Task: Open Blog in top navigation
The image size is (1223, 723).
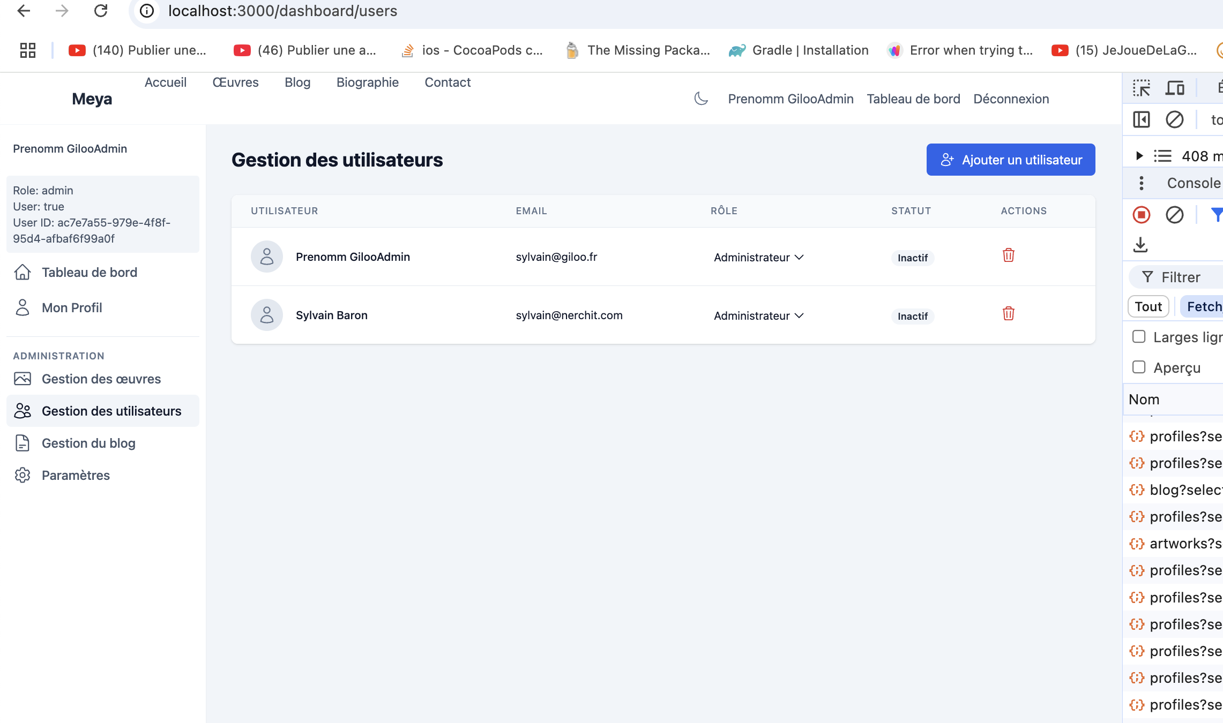Action: (x=297, y=82)
